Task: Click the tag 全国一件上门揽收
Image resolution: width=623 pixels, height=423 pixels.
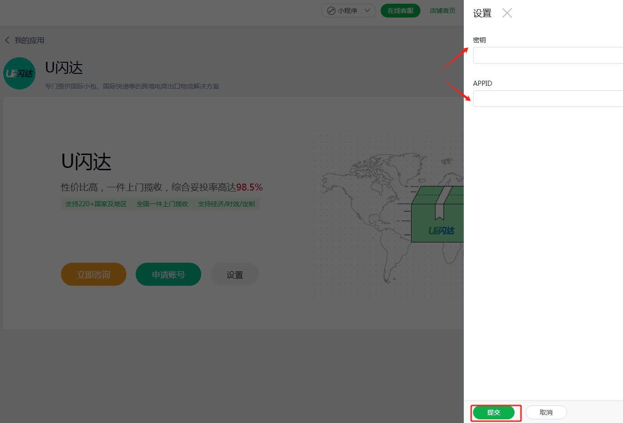Action: (162, 204)
